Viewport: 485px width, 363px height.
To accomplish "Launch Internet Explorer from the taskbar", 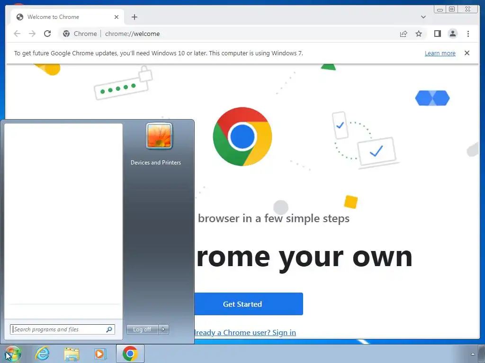I will 42,354.
